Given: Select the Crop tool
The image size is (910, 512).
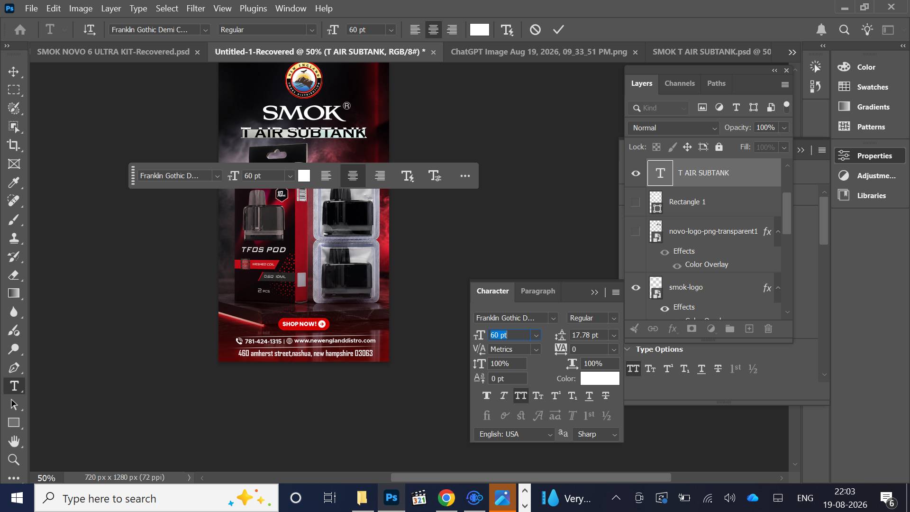Looking at the screenshot, I should click(x=14, y=145).
